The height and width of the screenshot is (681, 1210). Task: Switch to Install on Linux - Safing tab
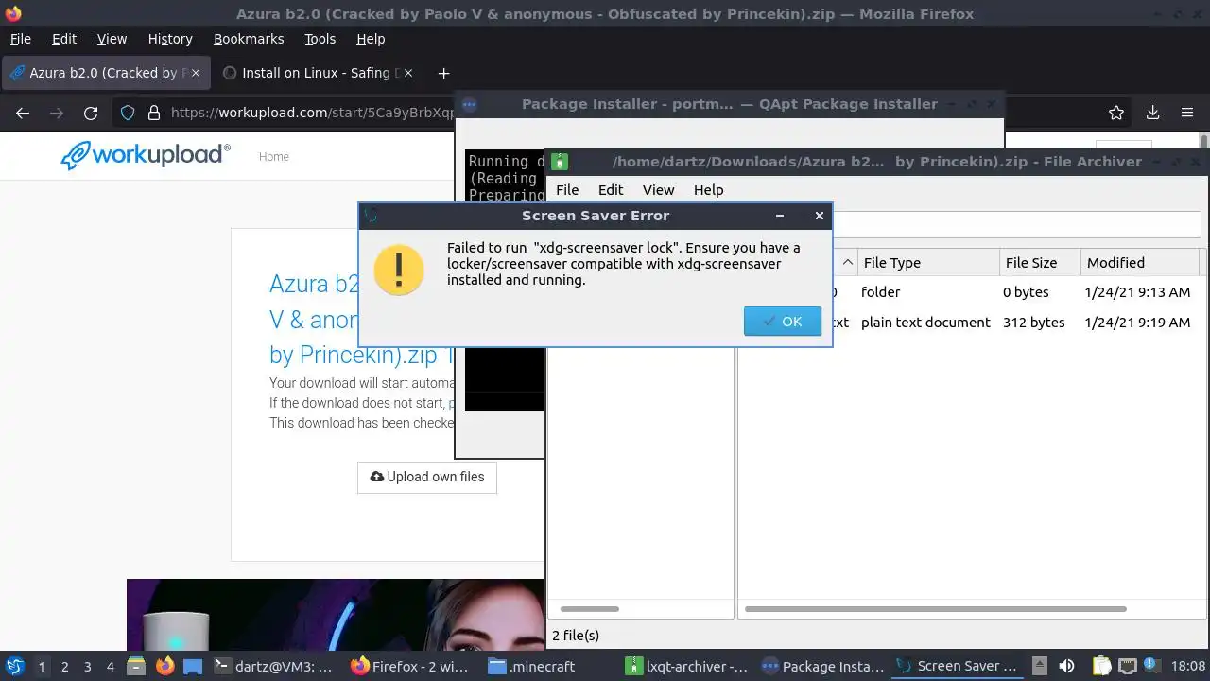coord(318,73)
